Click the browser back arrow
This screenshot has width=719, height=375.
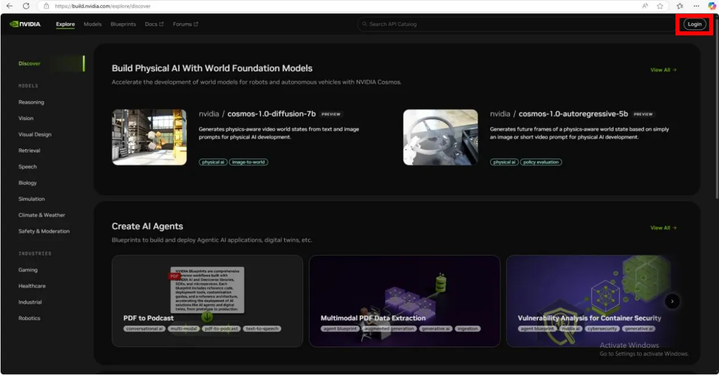click(9, 6)
